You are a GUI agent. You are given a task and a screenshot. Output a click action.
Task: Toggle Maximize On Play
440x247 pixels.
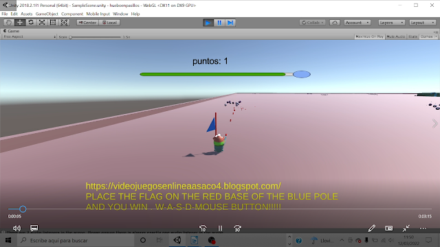tap(369, 36)
